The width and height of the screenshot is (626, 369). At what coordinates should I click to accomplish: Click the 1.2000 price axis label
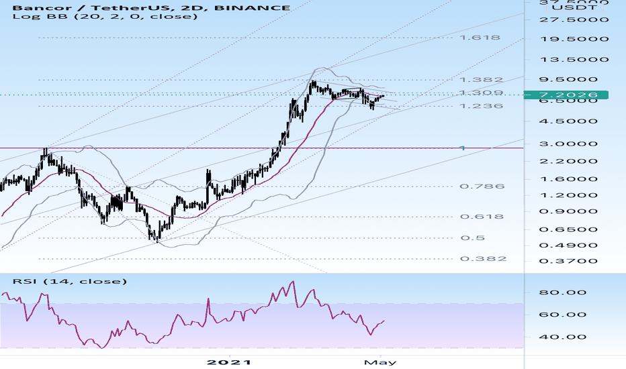568,195
